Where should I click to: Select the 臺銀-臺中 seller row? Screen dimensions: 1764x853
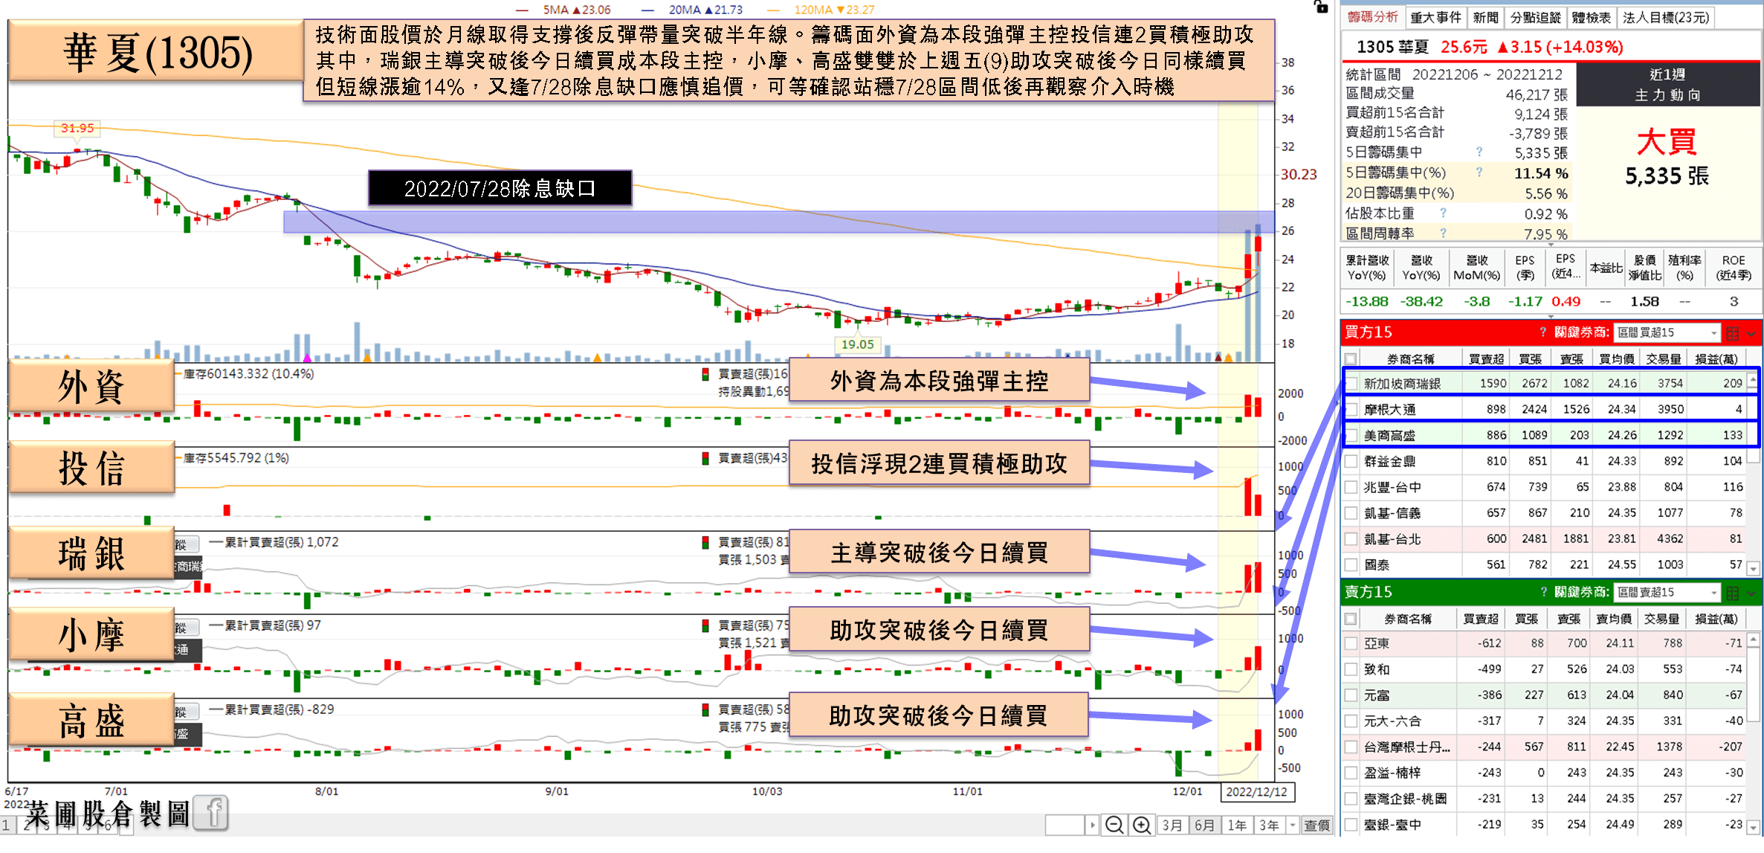(x=1545, y=824)
